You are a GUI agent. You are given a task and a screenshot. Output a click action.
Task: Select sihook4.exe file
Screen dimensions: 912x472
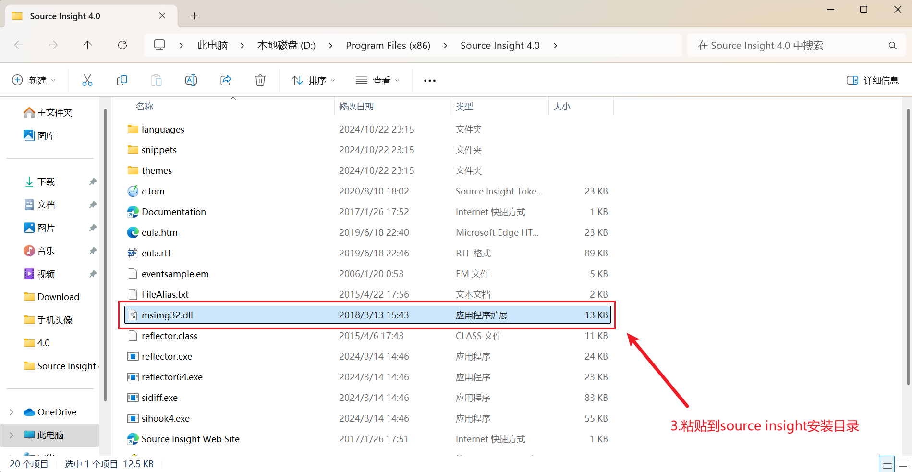point(367,418)
